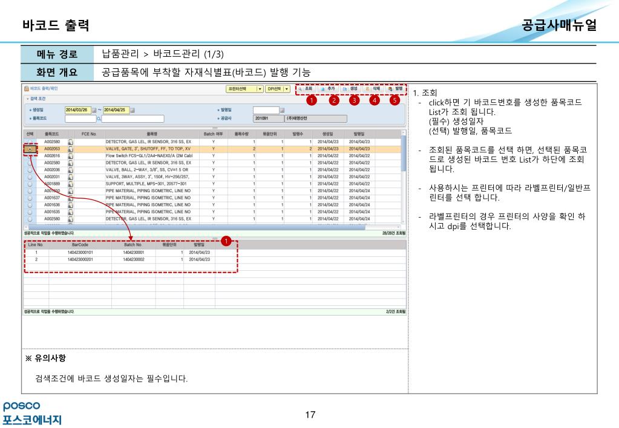Click the 추가 add button
The height and width of the screenshot is (428, 619).
328,89
